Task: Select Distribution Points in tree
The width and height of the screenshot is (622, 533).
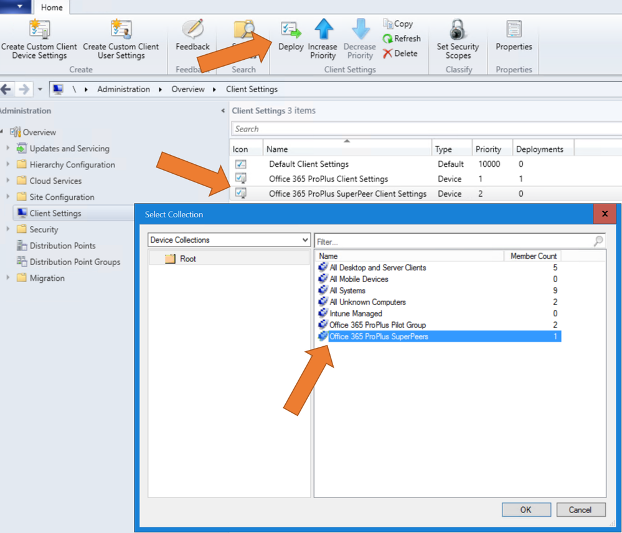Action: pos(62,246)
